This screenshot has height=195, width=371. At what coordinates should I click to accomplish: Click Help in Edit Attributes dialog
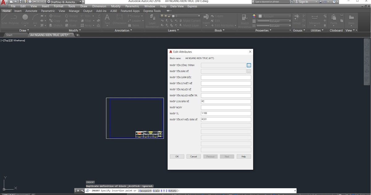coord(244,157)
